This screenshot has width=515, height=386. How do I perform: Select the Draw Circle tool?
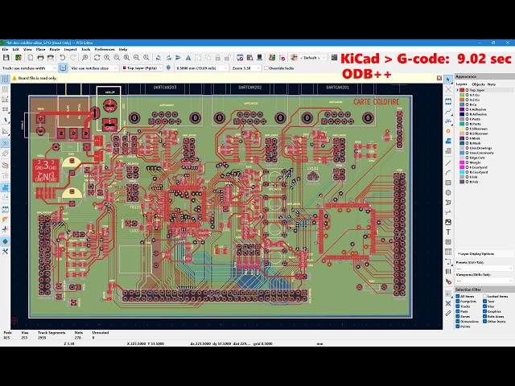[448, 192]
